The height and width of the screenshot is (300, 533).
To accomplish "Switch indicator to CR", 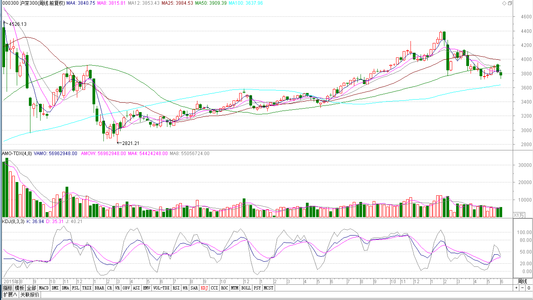I will (x=110, y=288).
